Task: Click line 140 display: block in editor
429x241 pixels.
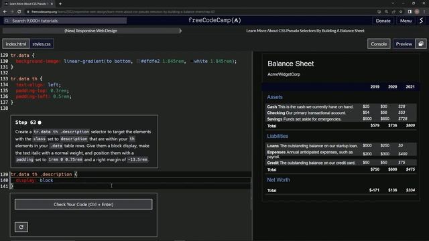Action: click(x=34, y=180)
